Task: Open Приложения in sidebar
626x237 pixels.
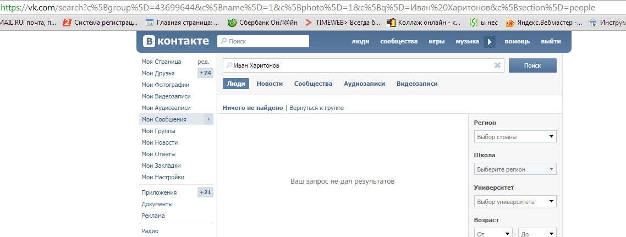Action: click(x=159, y=192)
